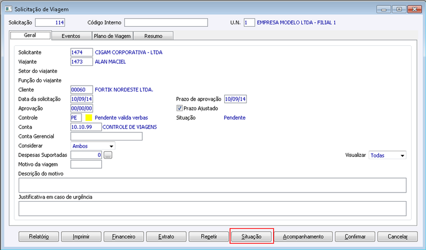Viewport: 426px width, 250px height.
Task: Select the Solicitante code field 1474
Action: [x=81, y=52]
